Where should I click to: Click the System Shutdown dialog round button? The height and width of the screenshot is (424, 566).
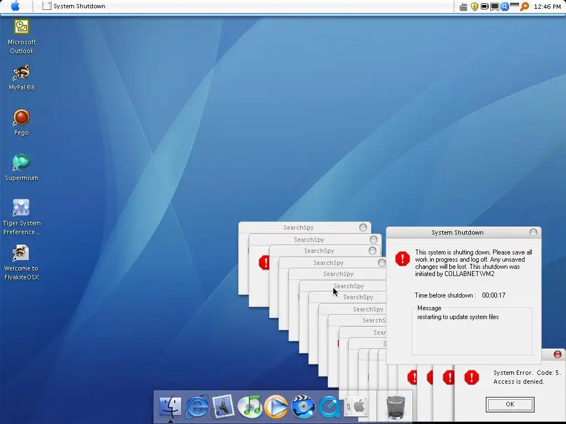[x=533, y=232]
